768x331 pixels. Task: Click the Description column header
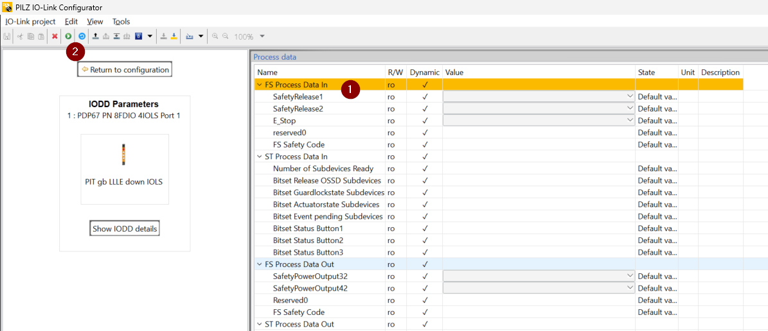[x=721, y=72]
